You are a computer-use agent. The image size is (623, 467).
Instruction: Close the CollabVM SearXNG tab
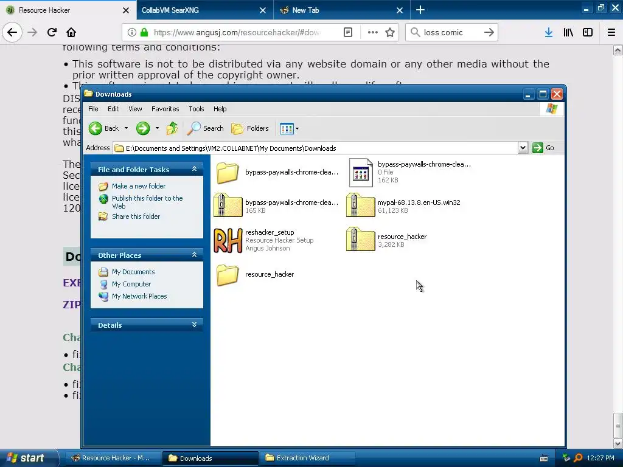tap(263, 10)
